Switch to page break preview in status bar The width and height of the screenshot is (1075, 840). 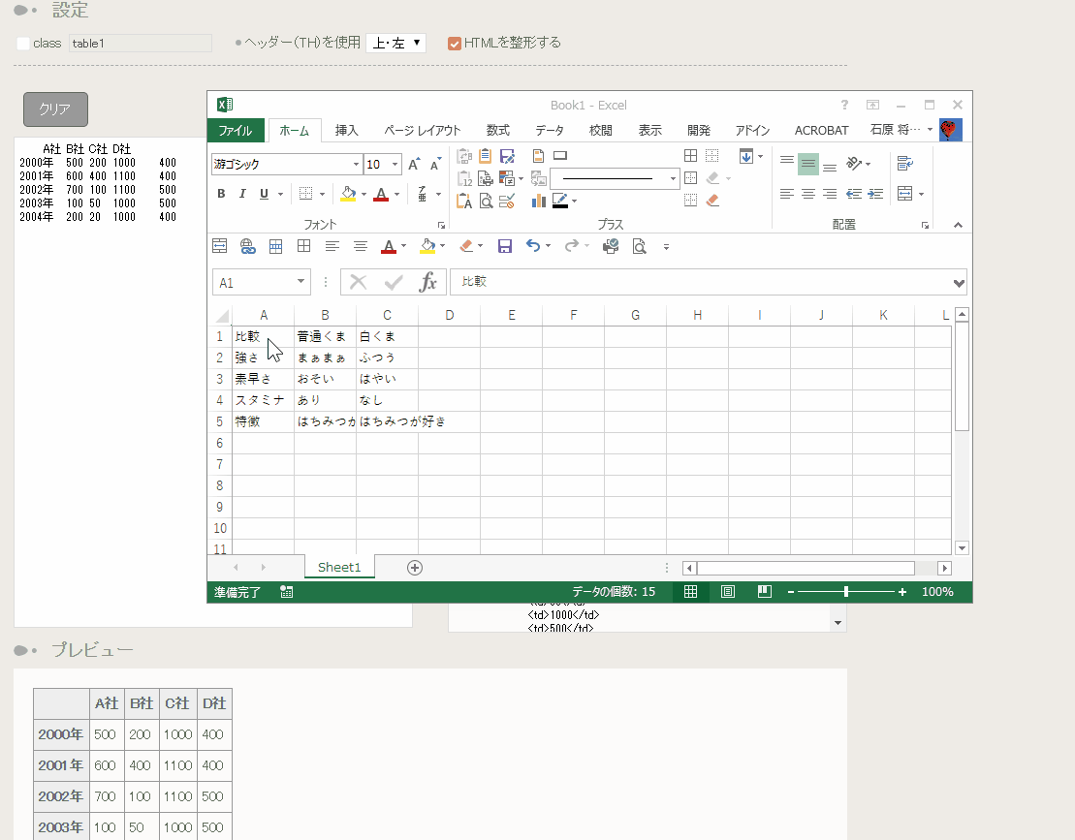click(x=765, y=591)
